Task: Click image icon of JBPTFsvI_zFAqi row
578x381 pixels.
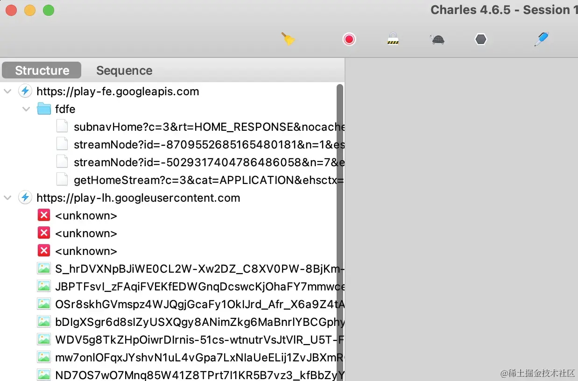Action: (x=44, y=287)
